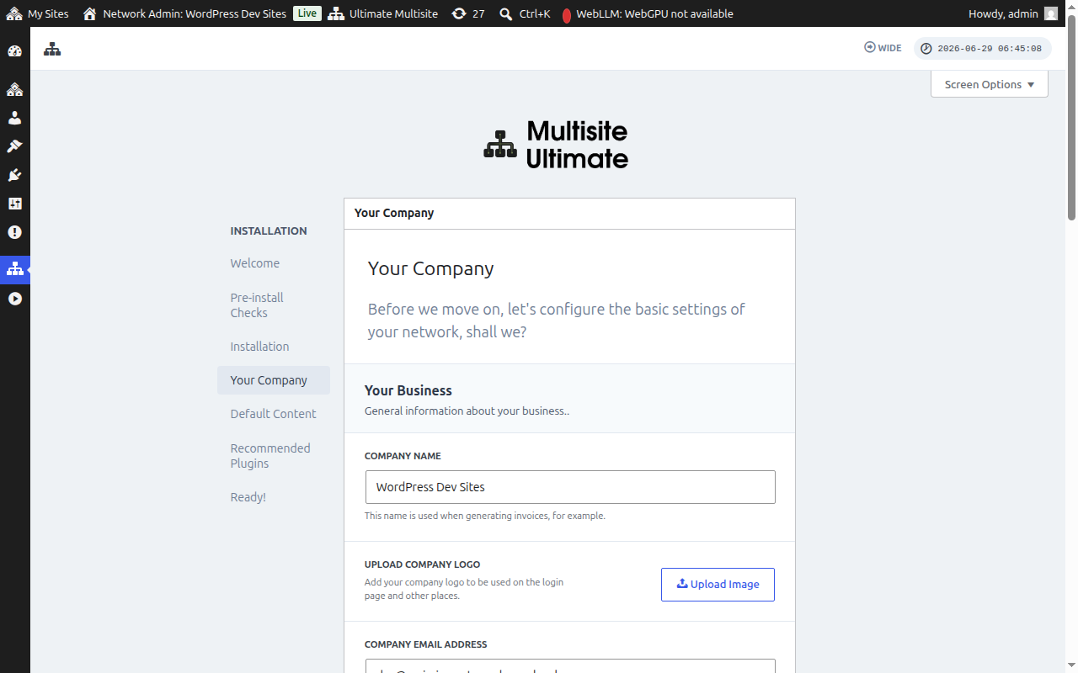
Task: Select the Ultimate Multisite network icon in sidebar
Action: click(14, 269)
